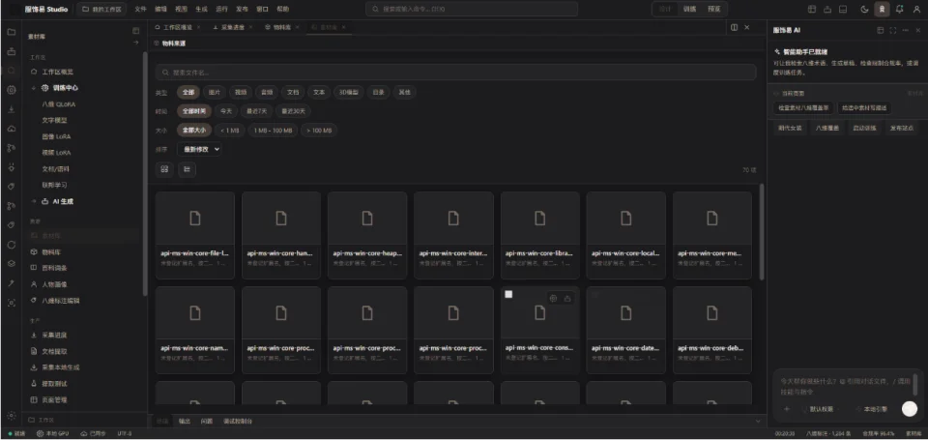Open the download icon in the activity bar

pyautogui.click(x=12, y=109)
